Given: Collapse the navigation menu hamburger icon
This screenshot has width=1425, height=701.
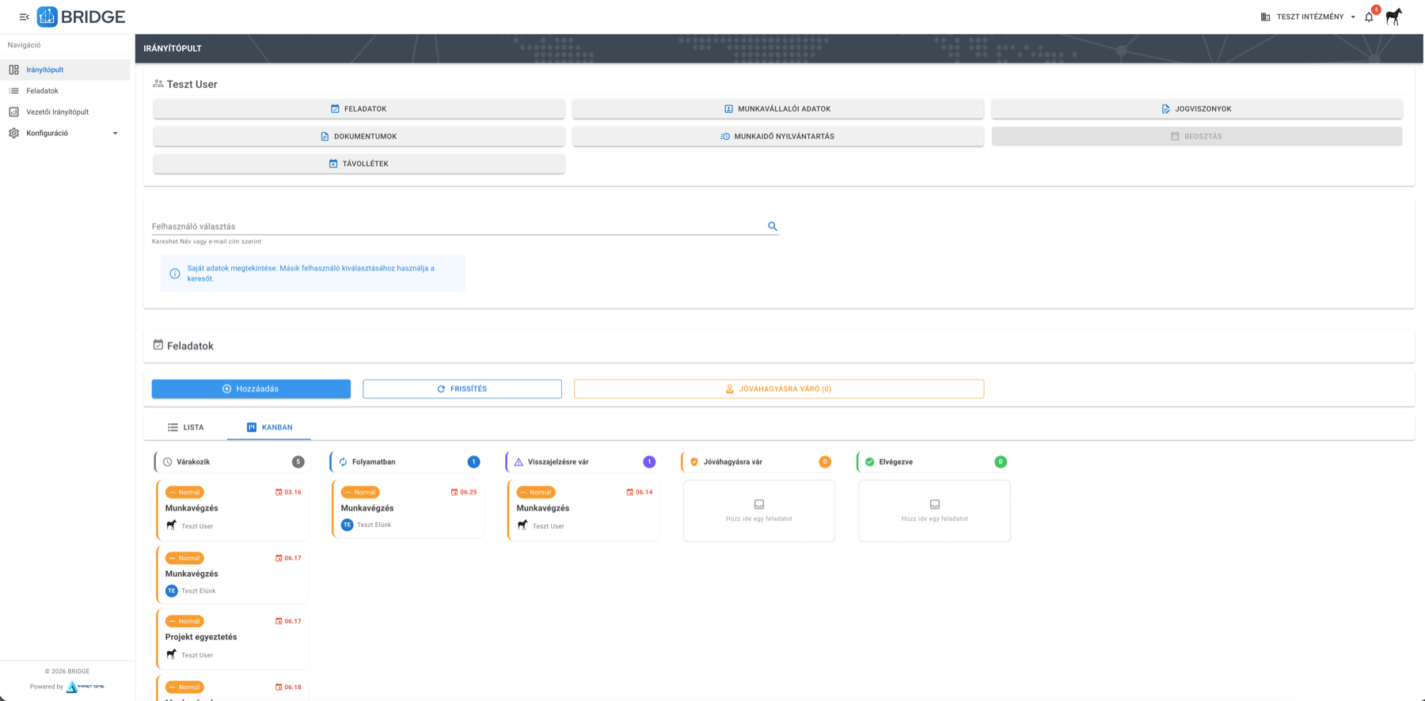Looking at the screenshot, I should 25,17.
